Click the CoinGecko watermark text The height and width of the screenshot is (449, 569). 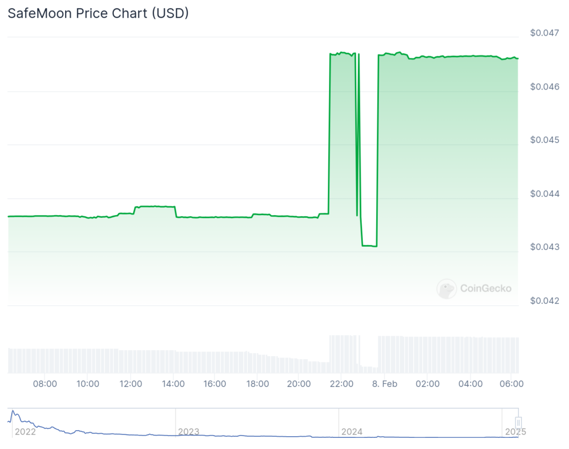coord(486,288)
